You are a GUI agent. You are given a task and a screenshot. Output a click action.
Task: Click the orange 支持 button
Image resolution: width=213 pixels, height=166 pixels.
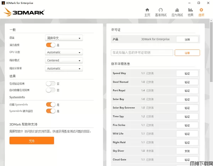[x=32, y=141]
